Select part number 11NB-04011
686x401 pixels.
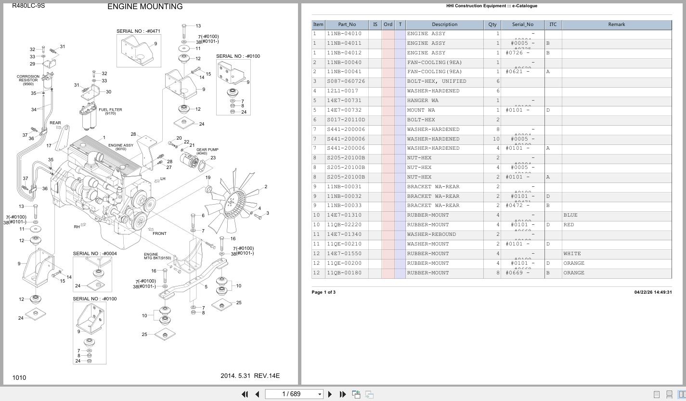(344, 43)
